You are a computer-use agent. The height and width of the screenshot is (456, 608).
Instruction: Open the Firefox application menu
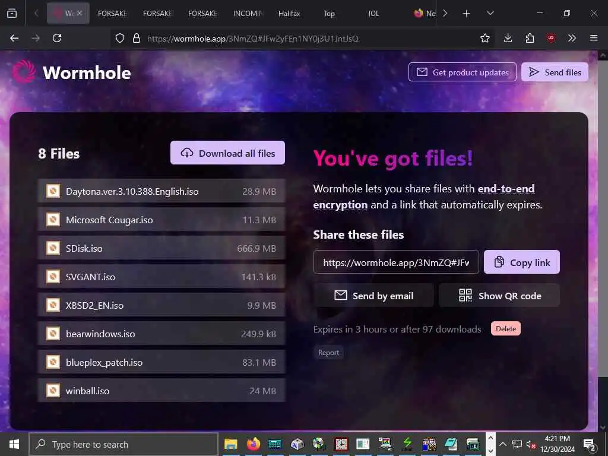coord(594,38)
